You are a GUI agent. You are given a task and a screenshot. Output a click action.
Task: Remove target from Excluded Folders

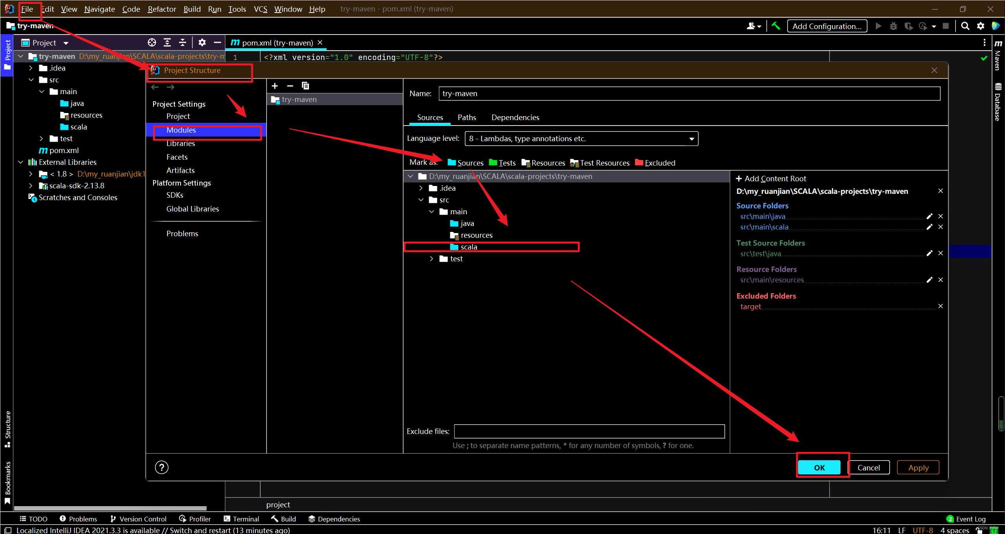[940, 306]
